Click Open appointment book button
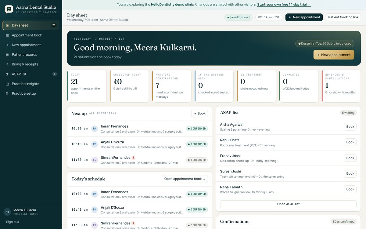This screenshot has height=229, width=366. (x=185, y=179)
